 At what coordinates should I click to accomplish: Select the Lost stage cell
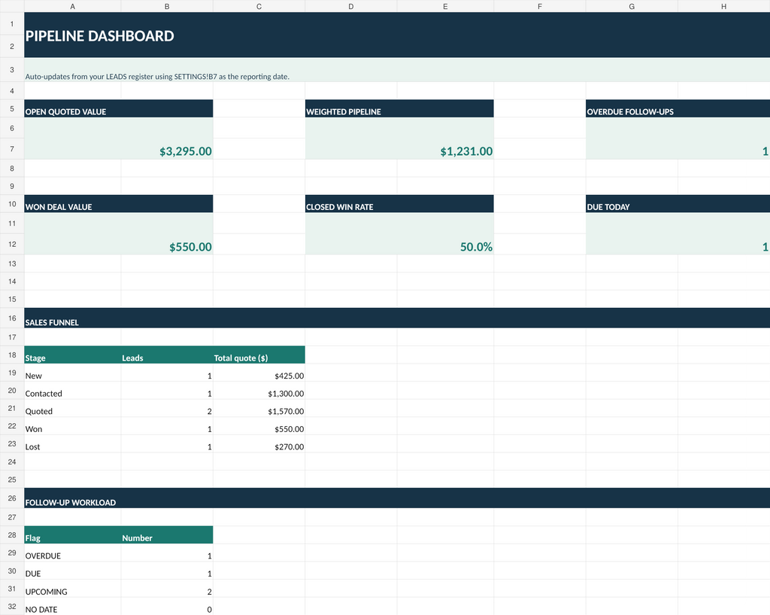tap(73, 443)
